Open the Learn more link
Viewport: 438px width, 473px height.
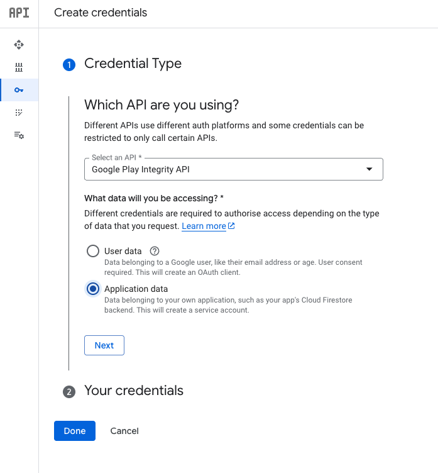[204, 226]
